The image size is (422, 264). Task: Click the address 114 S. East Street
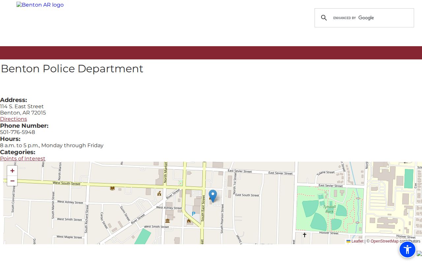22,107
